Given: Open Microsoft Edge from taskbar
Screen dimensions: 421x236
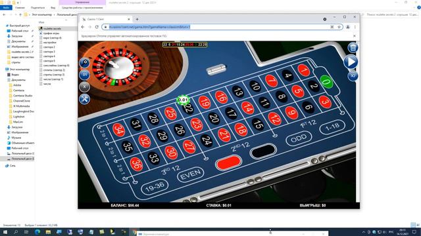Looking at the screenshot, I should pos(37,232).
